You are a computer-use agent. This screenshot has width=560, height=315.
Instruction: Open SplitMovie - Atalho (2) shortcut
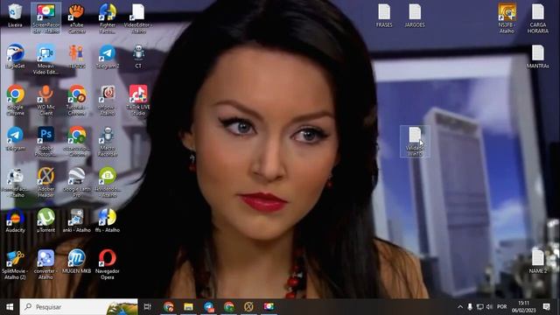point(15,264)
